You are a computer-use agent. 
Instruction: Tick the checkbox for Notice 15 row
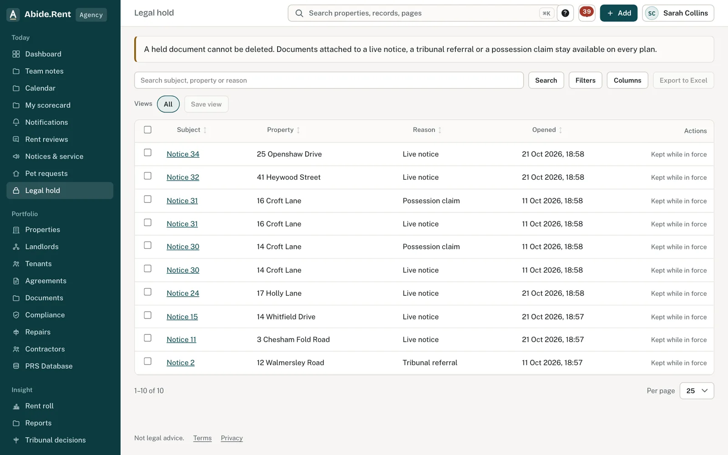(x=147, y=315)
